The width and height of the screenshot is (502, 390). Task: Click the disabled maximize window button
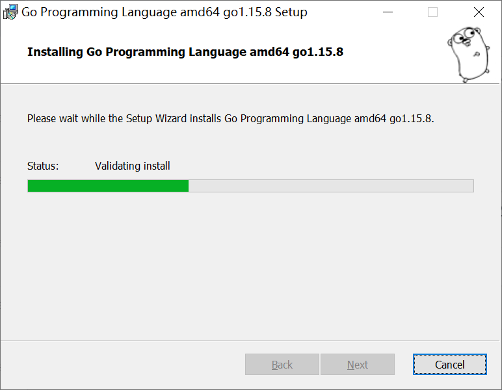[x=432, y=12]
